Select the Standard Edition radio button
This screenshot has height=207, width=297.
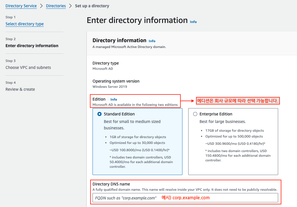coord(99,114)
